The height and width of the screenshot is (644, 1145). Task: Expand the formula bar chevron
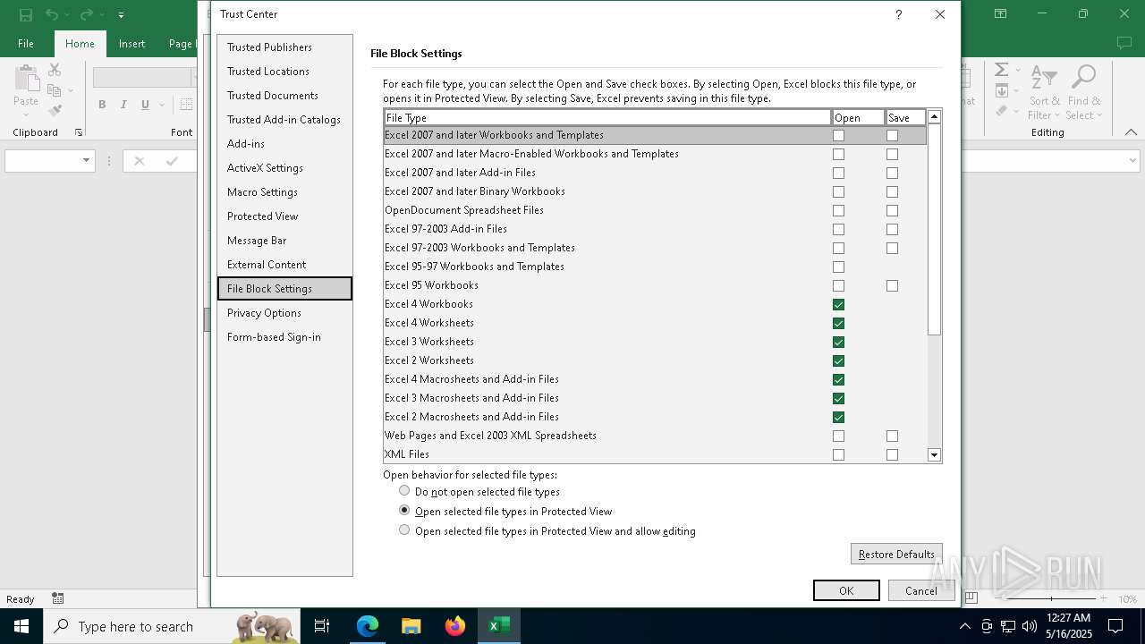(x=1132, y=161)
